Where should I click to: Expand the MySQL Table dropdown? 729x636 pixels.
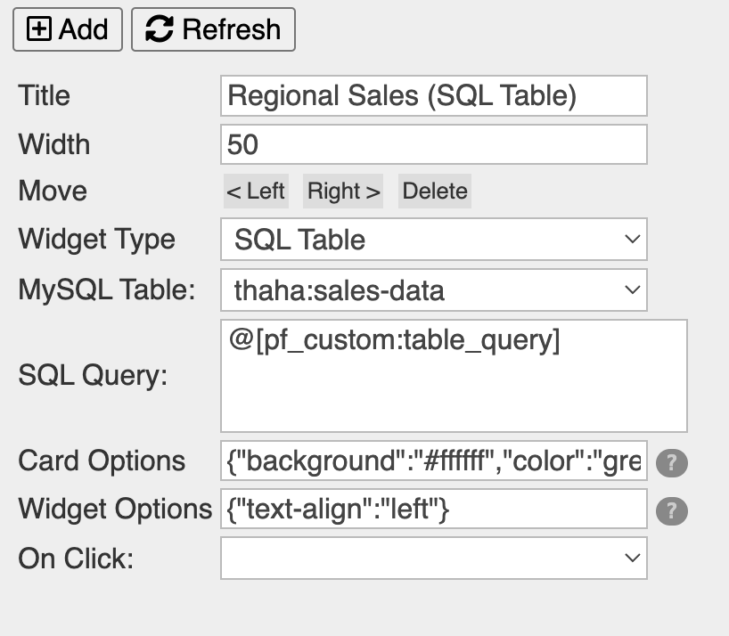pos(433,289)
